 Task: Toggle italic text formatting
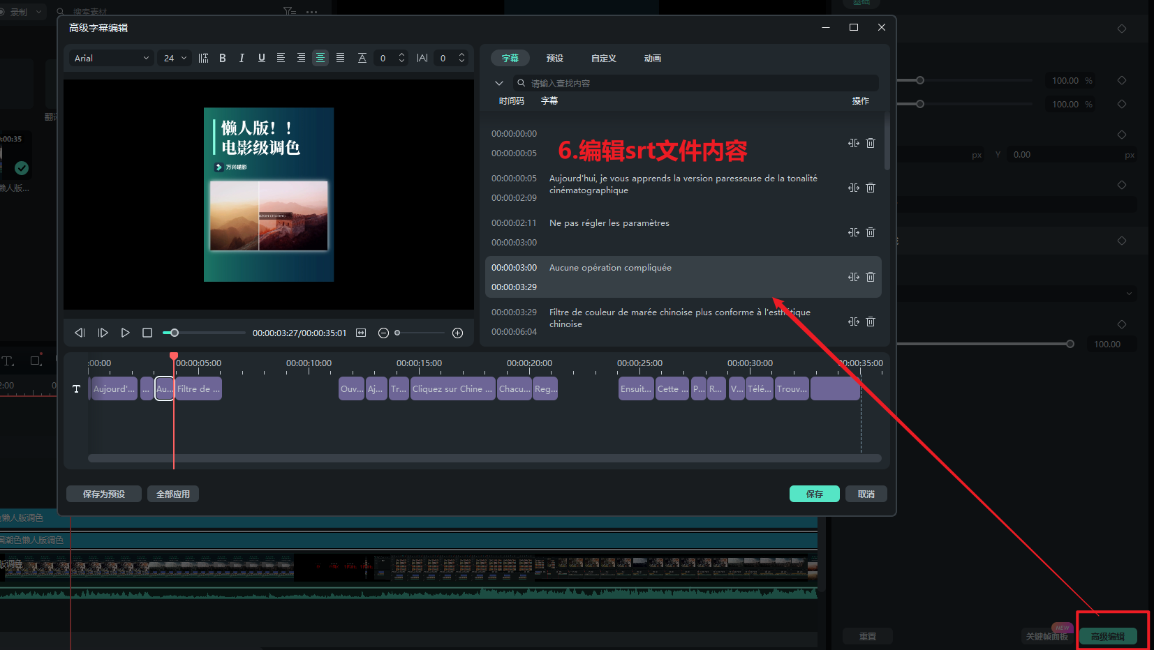242,58
